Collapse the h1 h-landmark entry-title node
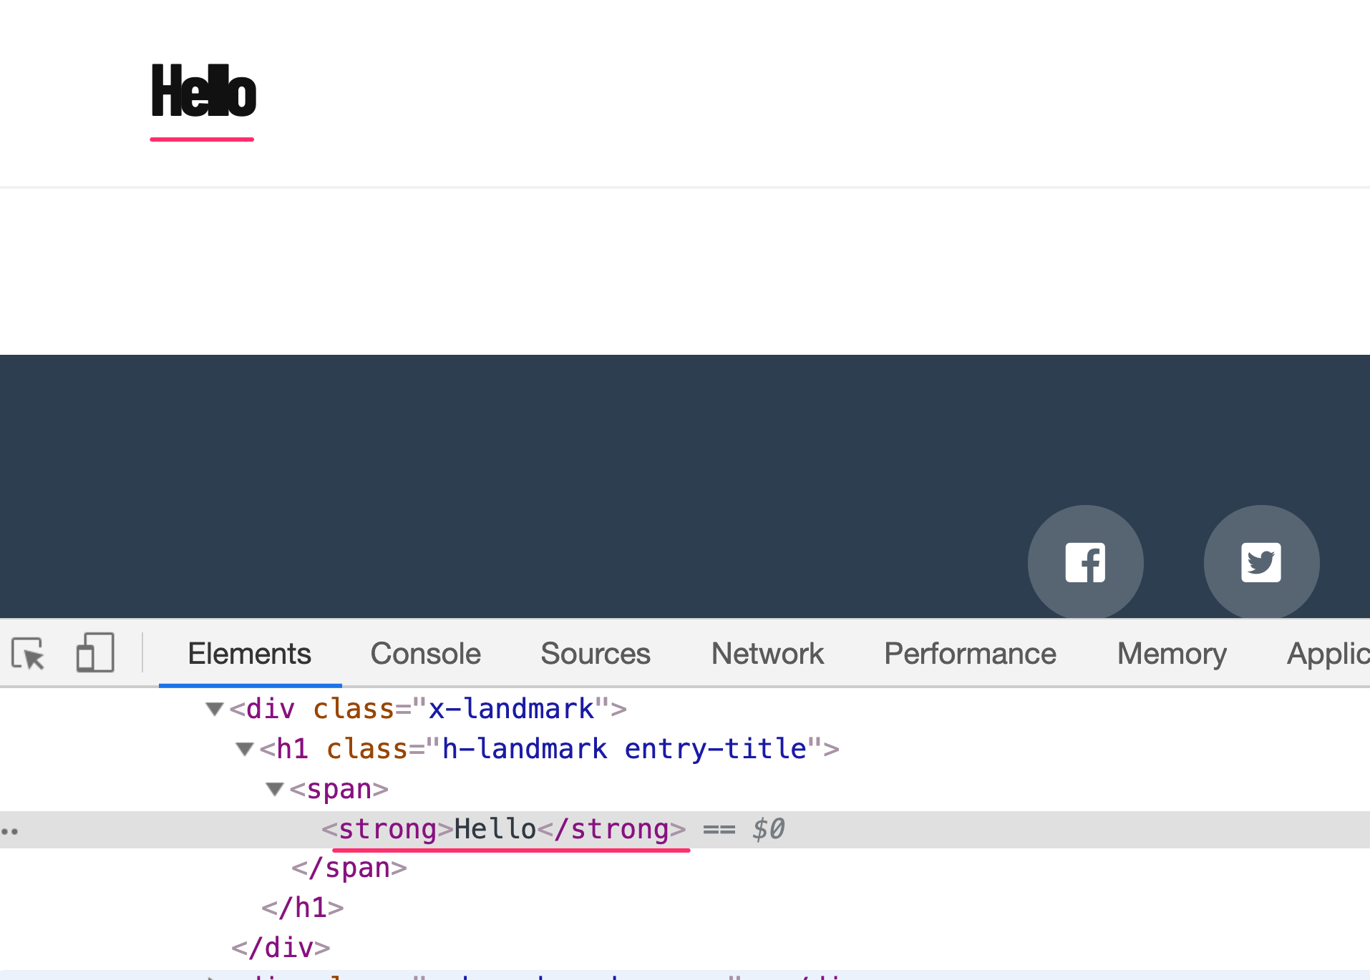This screenshot has width=1370, height=980. pos(245,749)
